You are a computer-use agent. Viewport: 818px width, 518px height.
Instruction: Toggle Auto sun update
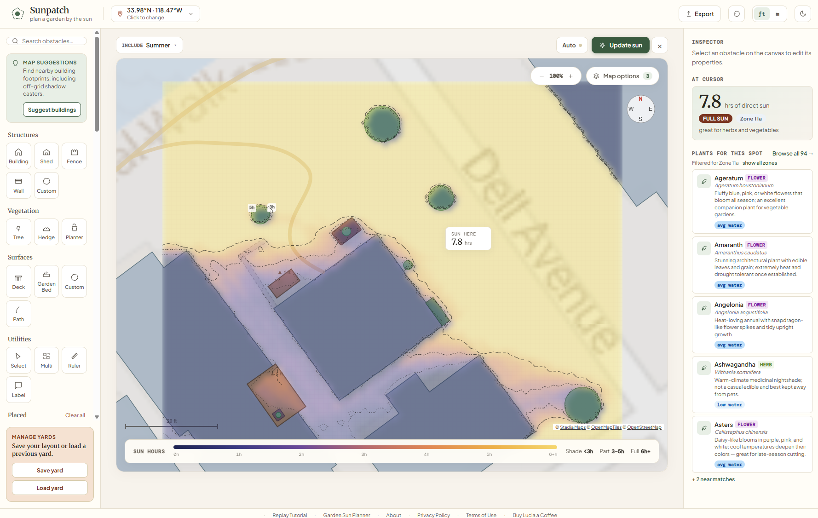point(572,45)
